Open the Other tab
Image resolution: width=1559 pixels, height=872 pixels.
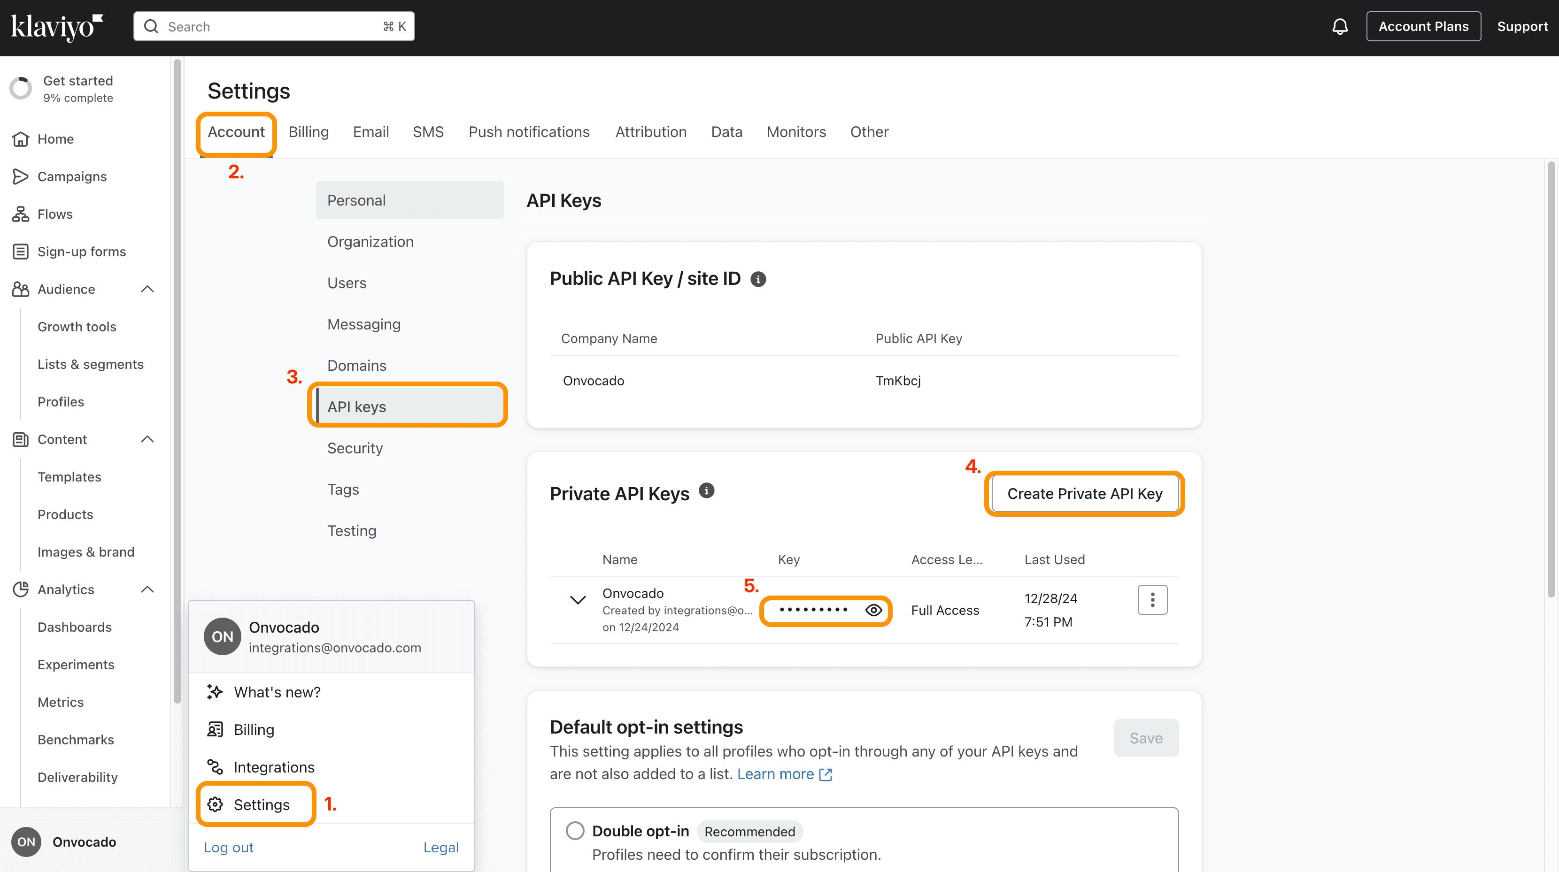point(870,132)
